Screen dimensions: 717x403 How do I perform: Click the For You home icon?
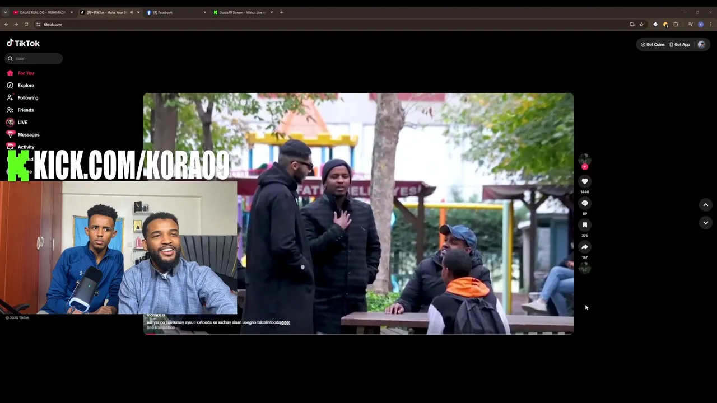10,73
